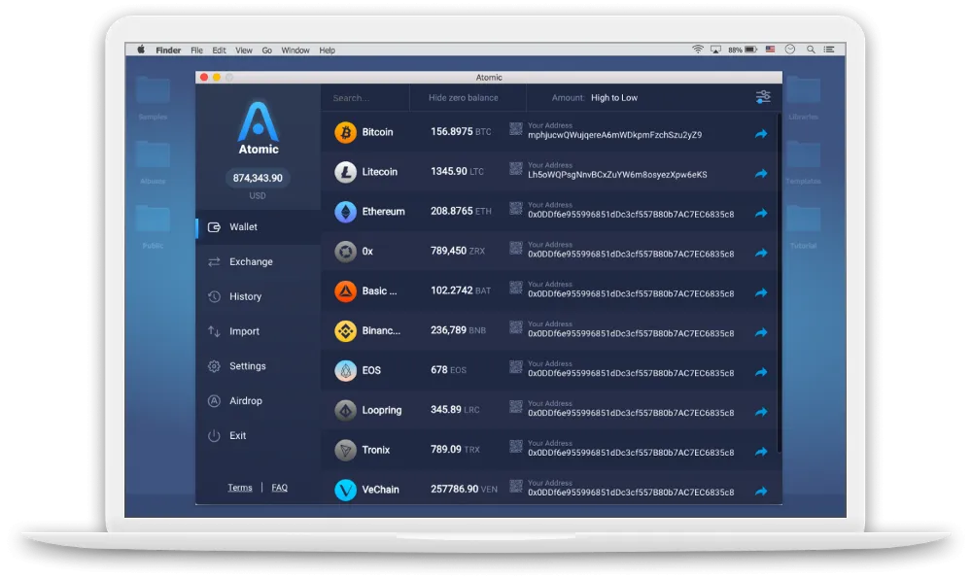
Task: Show QR code for Bitcoin address
Action: (x=516, y=129)
